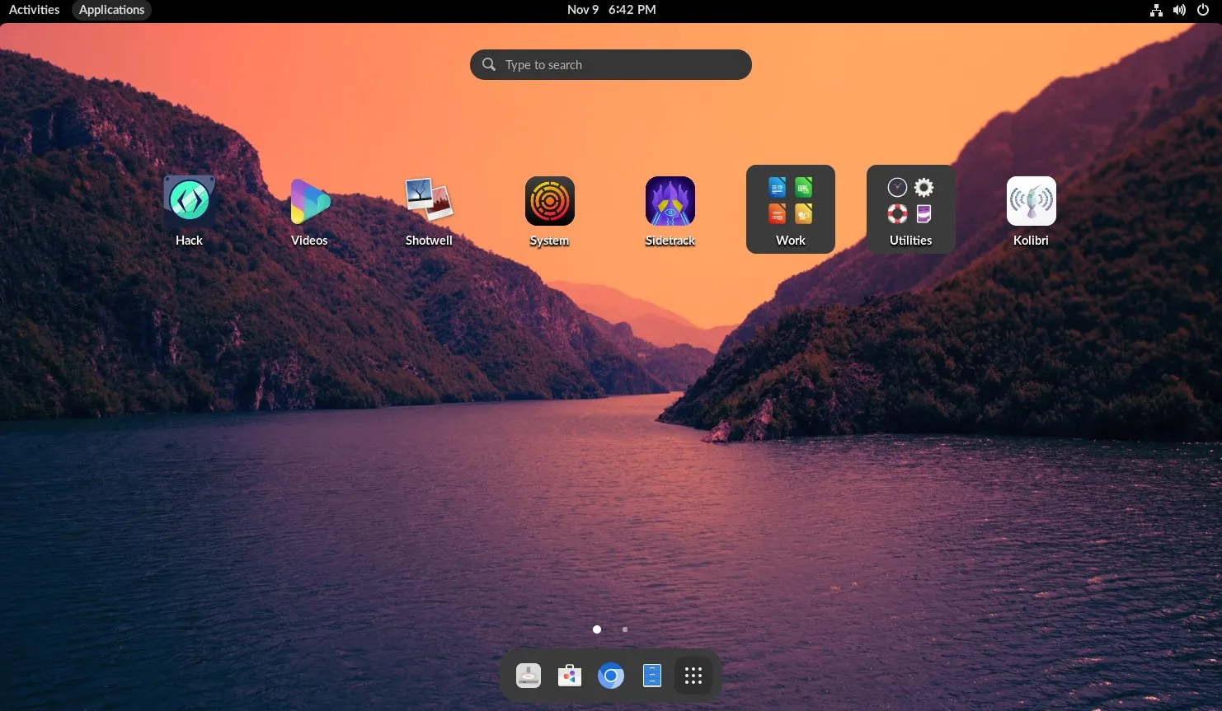Open the System app
The height and width of the screenshot is (711, 1222).
(549, 200)
